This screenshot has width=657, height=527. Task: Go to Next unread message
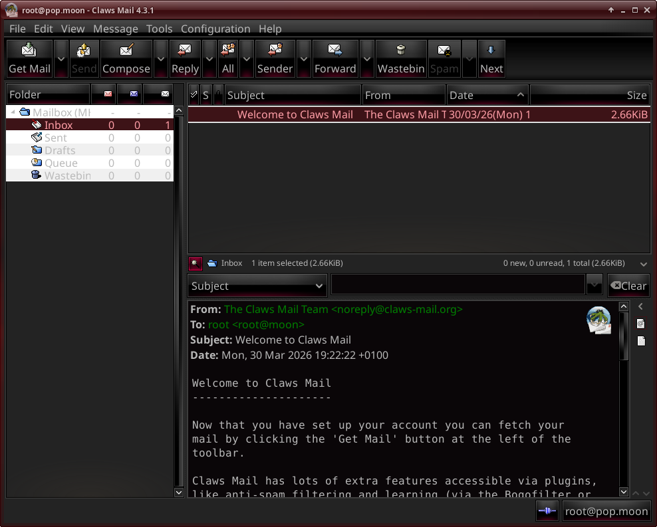pos(491,58)
